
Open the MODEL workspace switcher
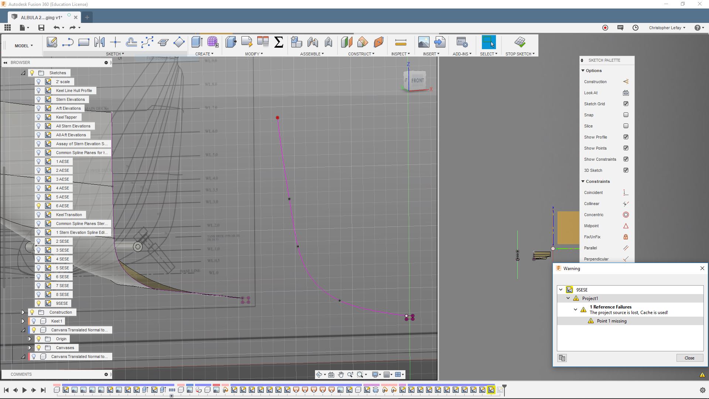click(x=23, y=45)
